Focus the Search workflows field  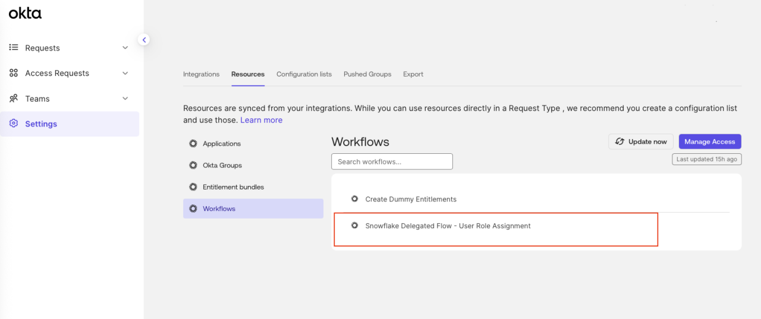point(392,162)
